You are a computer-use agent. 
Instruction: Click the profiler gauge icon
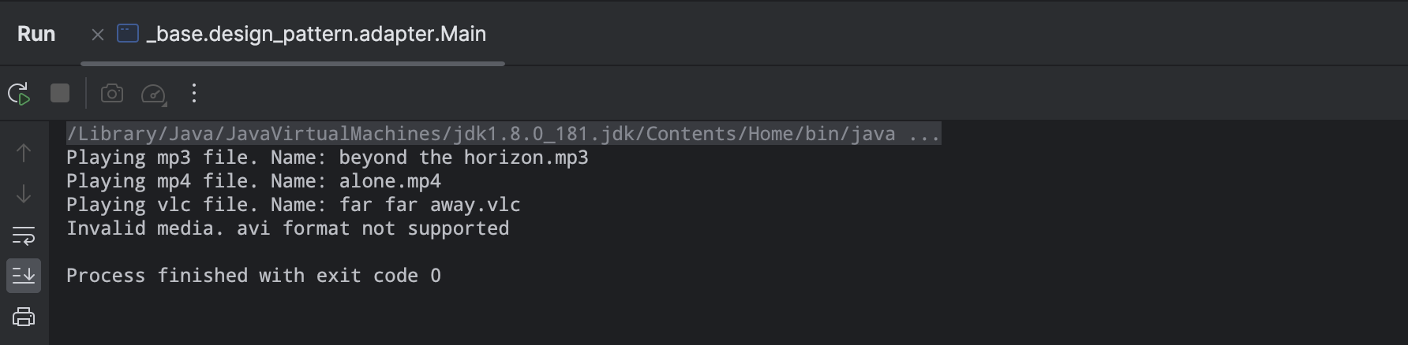tap(153, 95)
